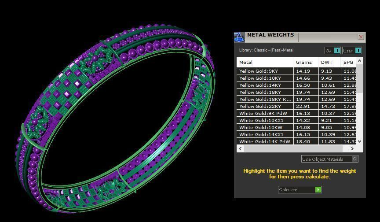
Task: Select the Yellow Gold:22KY row
Action: tap(296, 106)
